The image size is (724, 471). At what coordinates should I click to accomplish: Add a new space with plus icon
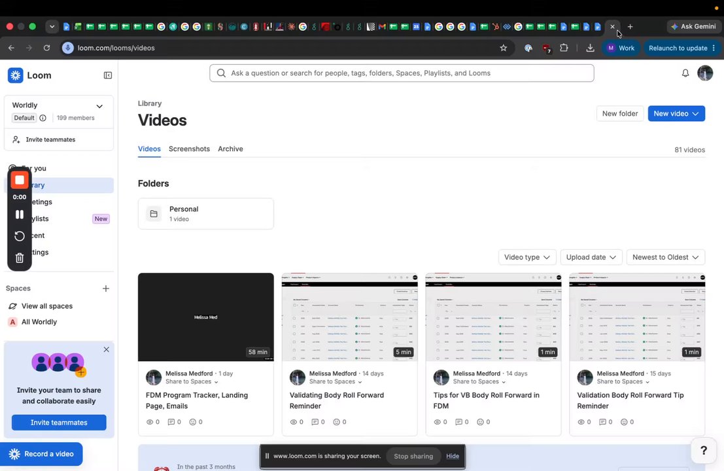pyautogui.click(x=106, y=288)
